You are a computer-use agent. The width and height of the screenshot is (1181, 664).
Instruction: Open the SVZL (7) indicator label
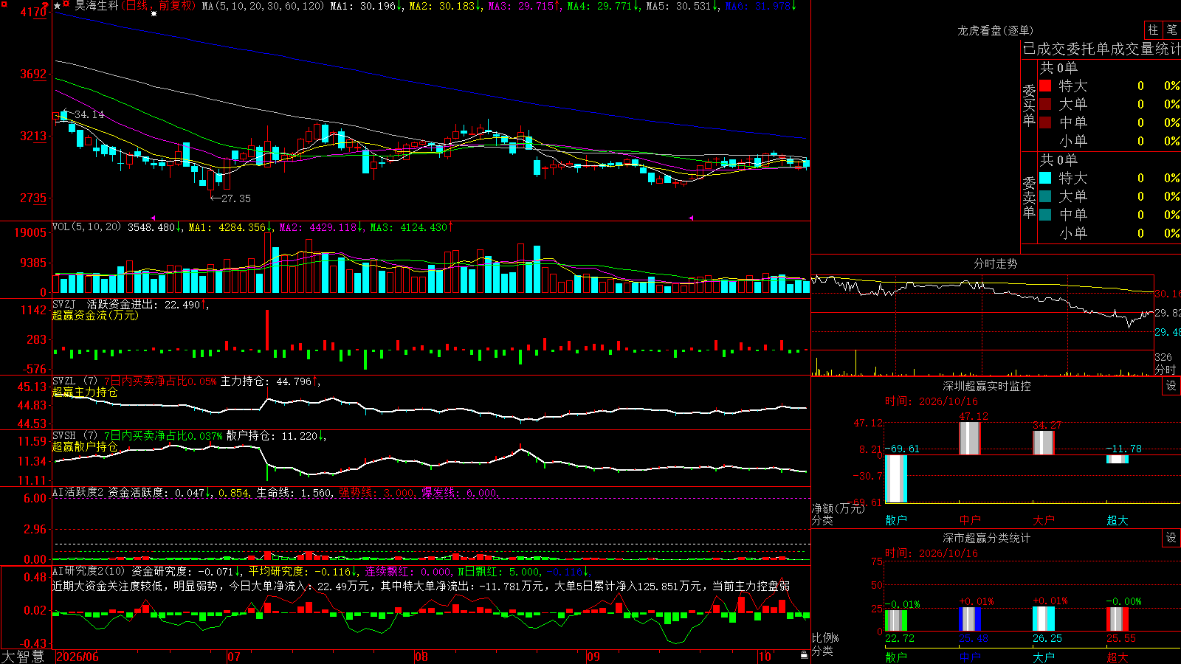[x=75, y=381]
